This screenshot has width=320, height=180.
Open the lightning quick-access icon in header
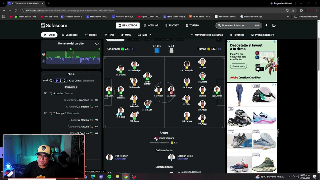click(266, 25)
